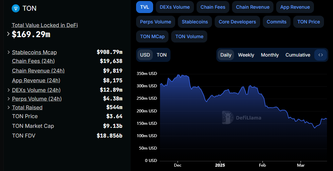The image size is (333, 171).
Task: Enable the Chain Fees metric
Action: click(213, 7)
